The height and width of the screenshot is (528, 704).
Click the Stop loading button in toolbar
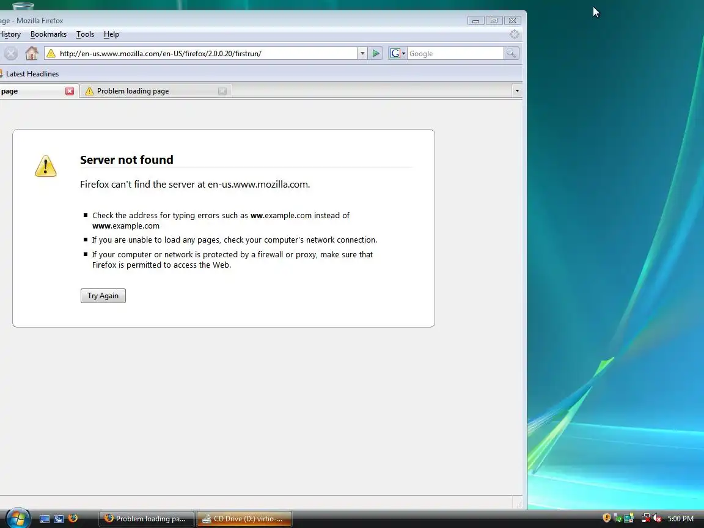click(11, 53)
